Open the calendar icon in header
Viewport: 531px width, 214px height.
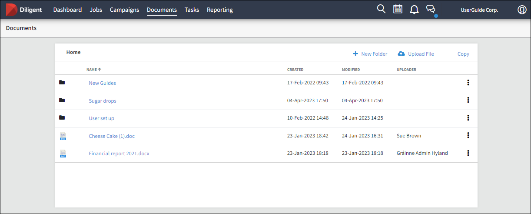pos(398,9)
